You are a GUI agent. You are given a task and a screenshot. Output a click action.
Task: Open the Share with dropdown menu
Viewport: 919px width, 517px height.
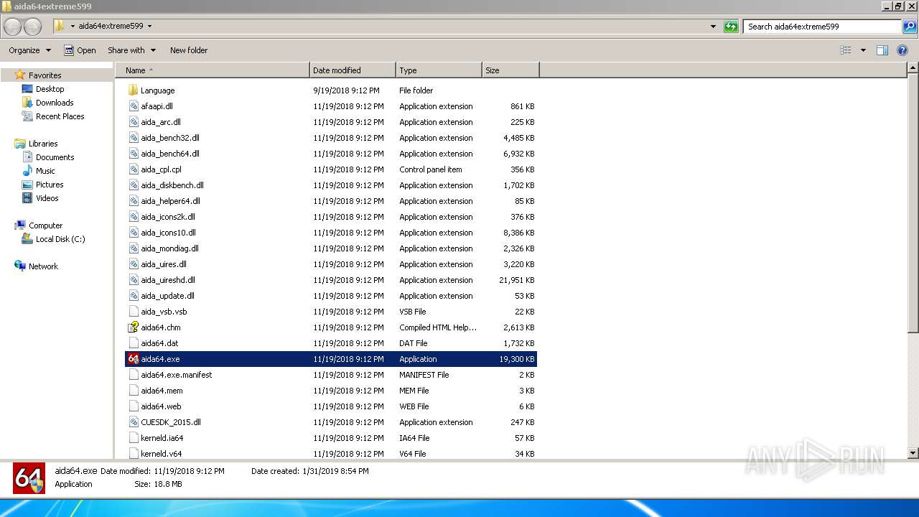click(x=132, y=50)
